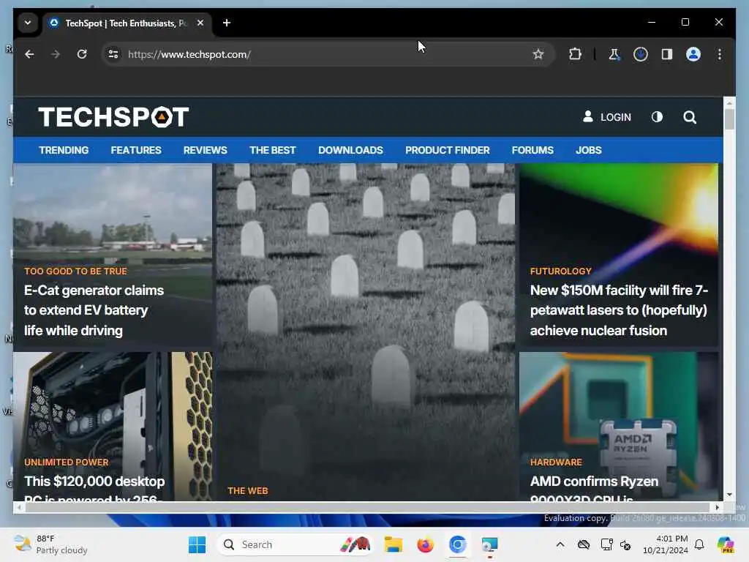Image resolution: width=749 pixels, height=562 pixels.
Task: Open the $120,000 desktop PC article
Action: click(x=94, y=487)
